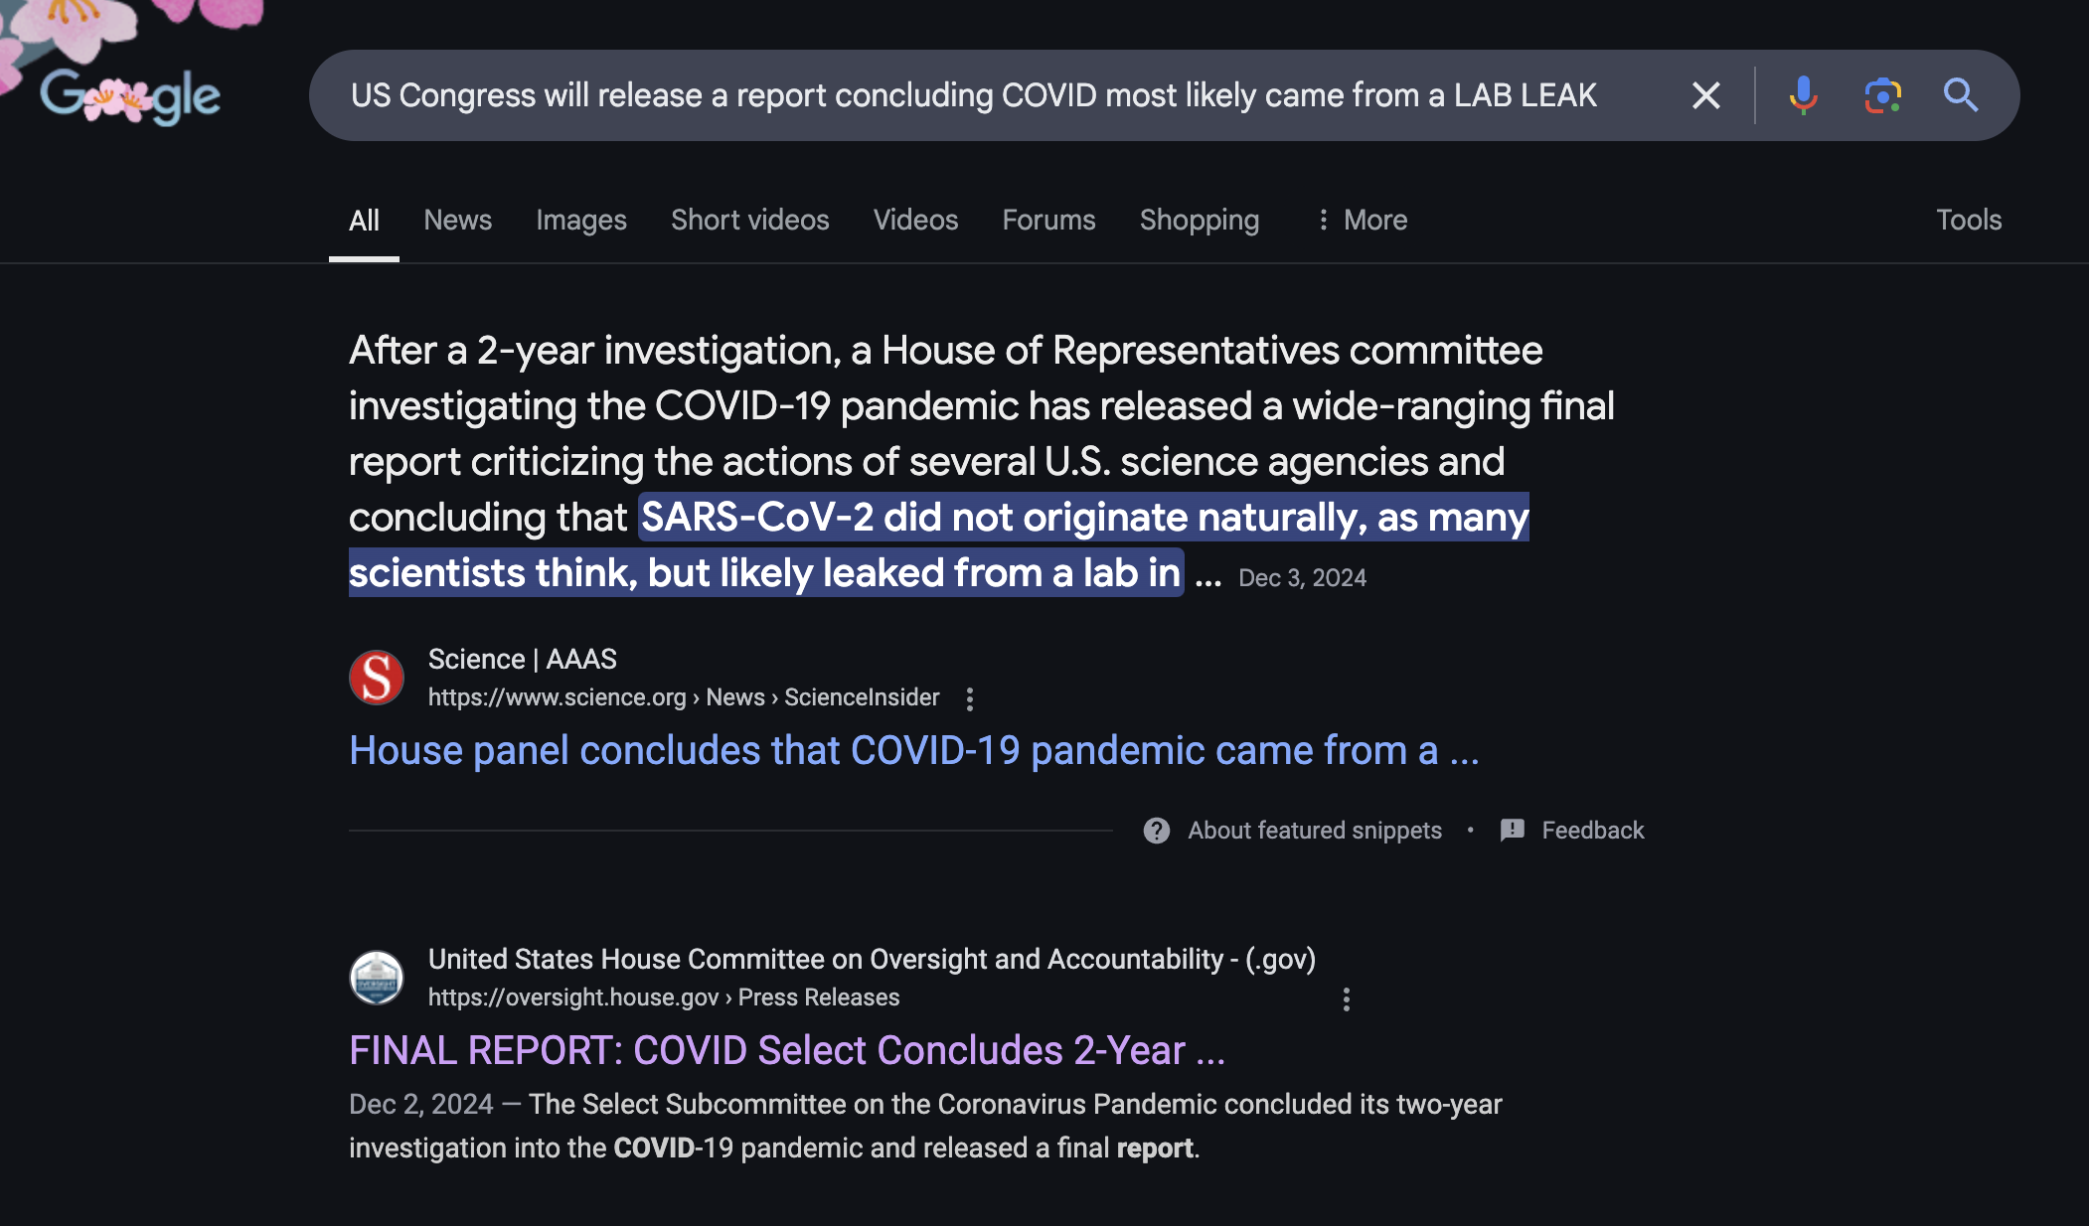
Task: Click the Oversight Committee site favicon
Action: 377,978
